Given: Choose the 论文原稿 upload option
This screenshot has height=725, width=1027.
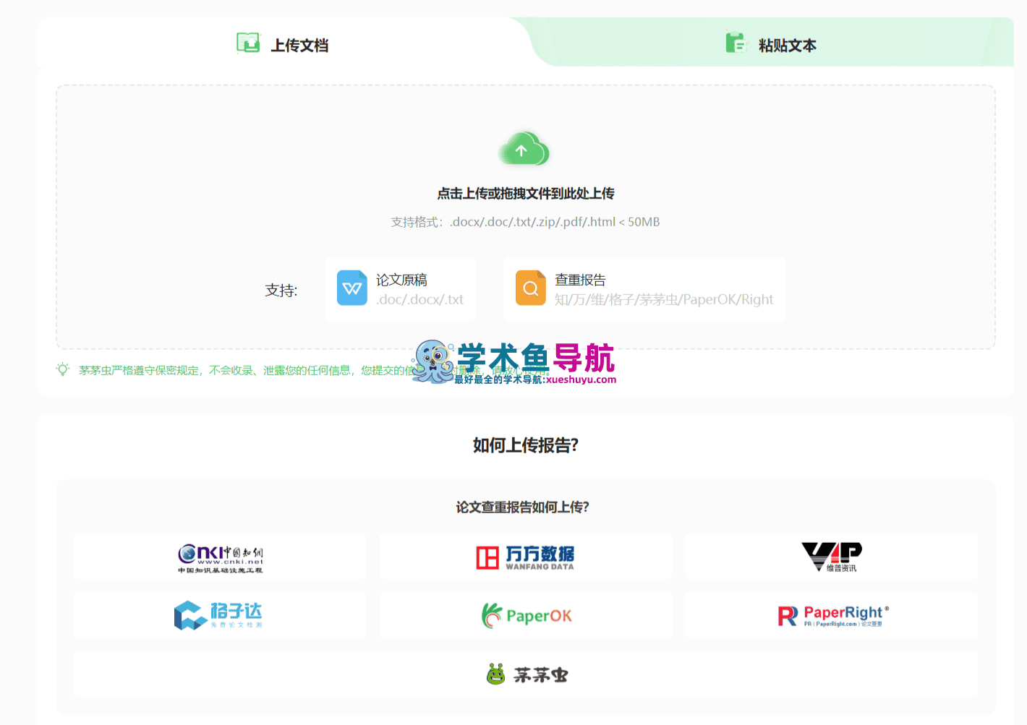Looking at the screenshot, I should click(x=401, y=289).
